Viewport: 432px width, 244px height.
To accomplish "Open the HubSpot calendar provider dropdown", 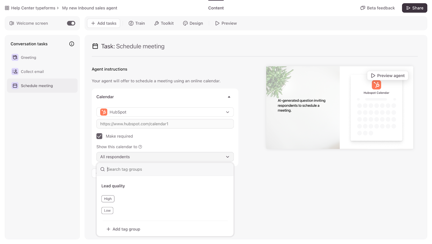I will click(x=165, y=112).
